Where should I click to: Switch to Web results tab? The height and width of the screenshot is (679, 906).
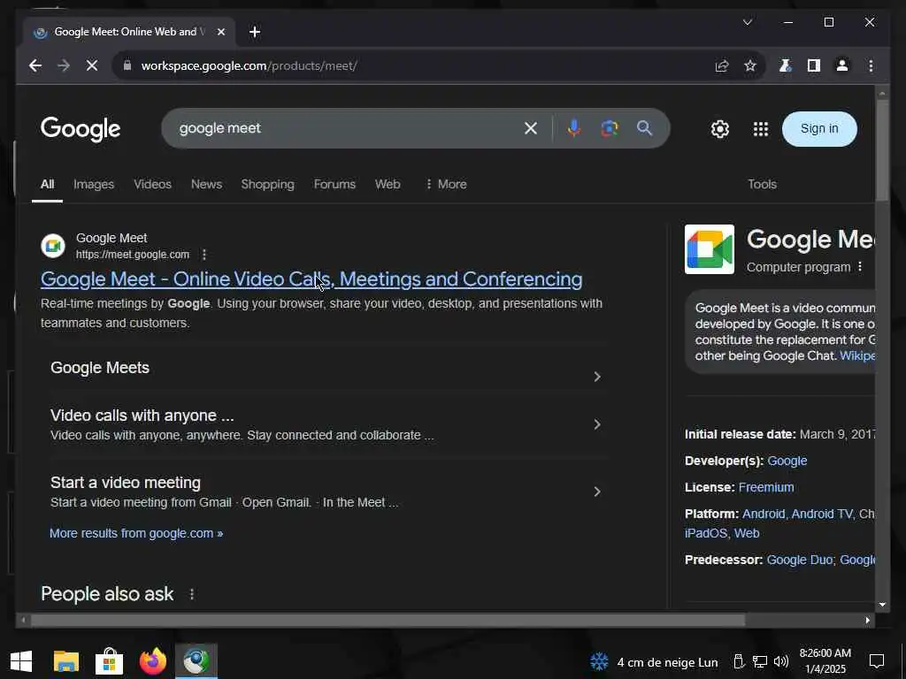click(388, 184)
